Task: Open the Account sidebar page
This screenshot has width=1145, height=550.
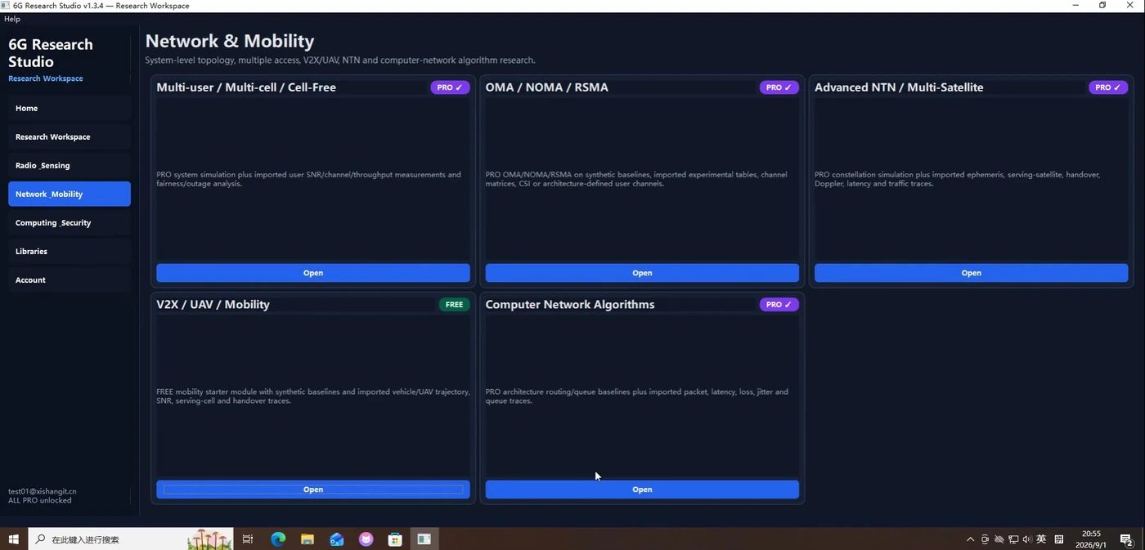Action: pyautogui.click(x=70, y=279)
